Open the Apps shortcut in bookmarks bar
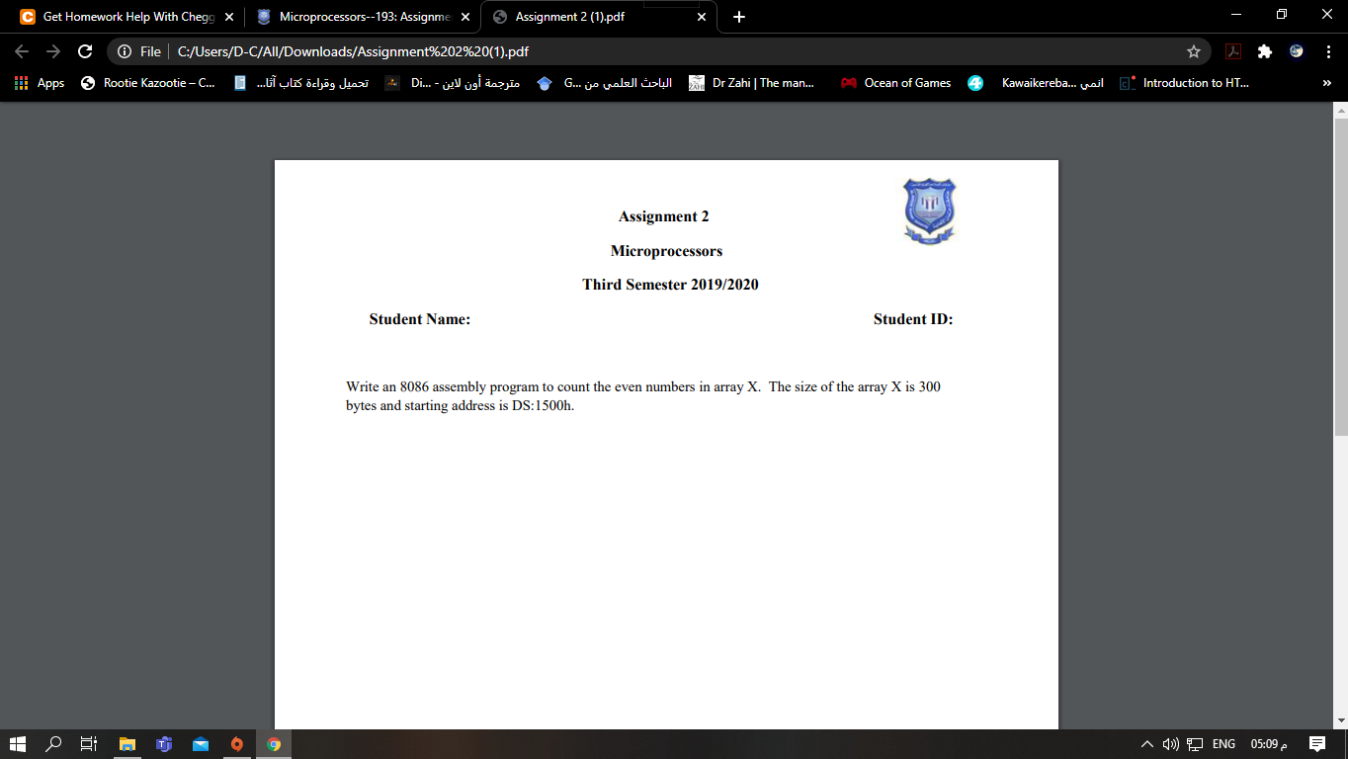 (x=40, y=83)
